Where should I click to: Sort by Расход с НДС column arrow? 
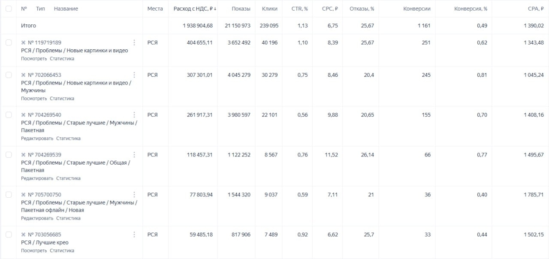coord(215,9)
